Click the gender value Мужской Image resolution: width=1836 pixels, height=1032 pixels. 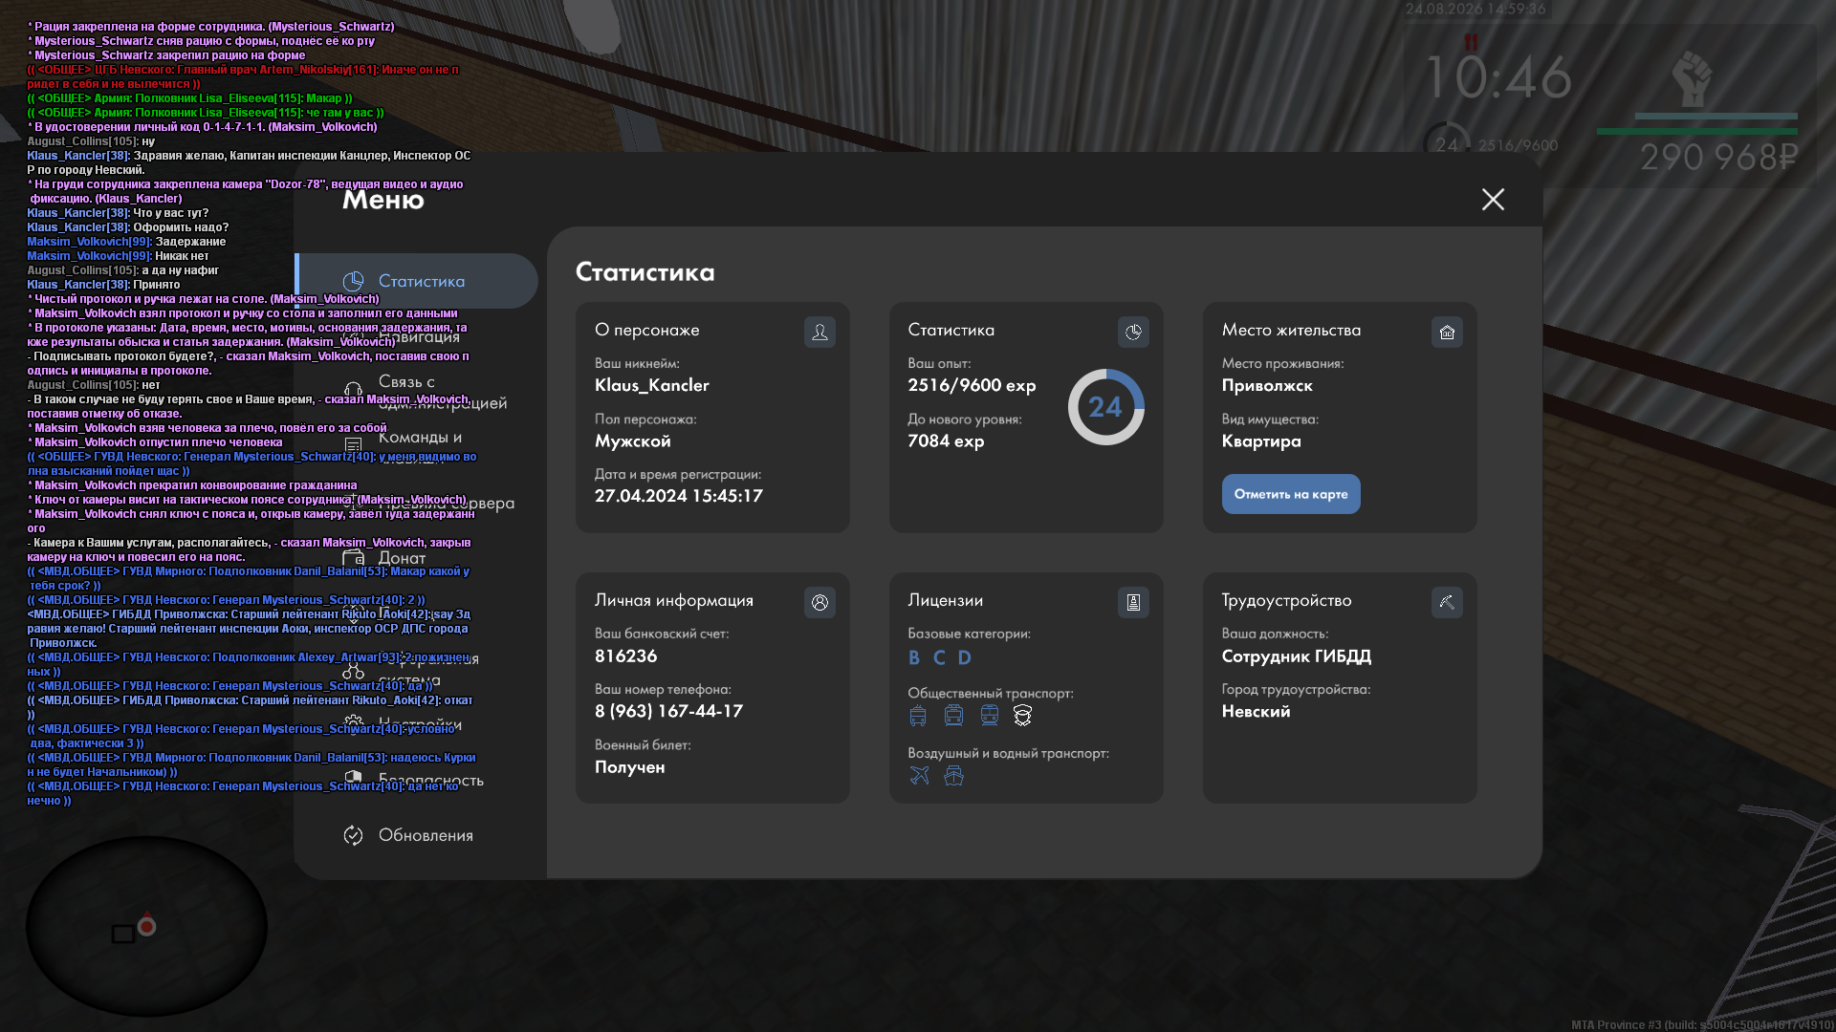(632, 441)
